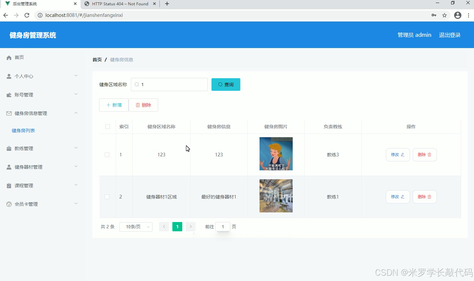
Task: Expand the 教练管理 menu chevron
Action: [76, 148]
